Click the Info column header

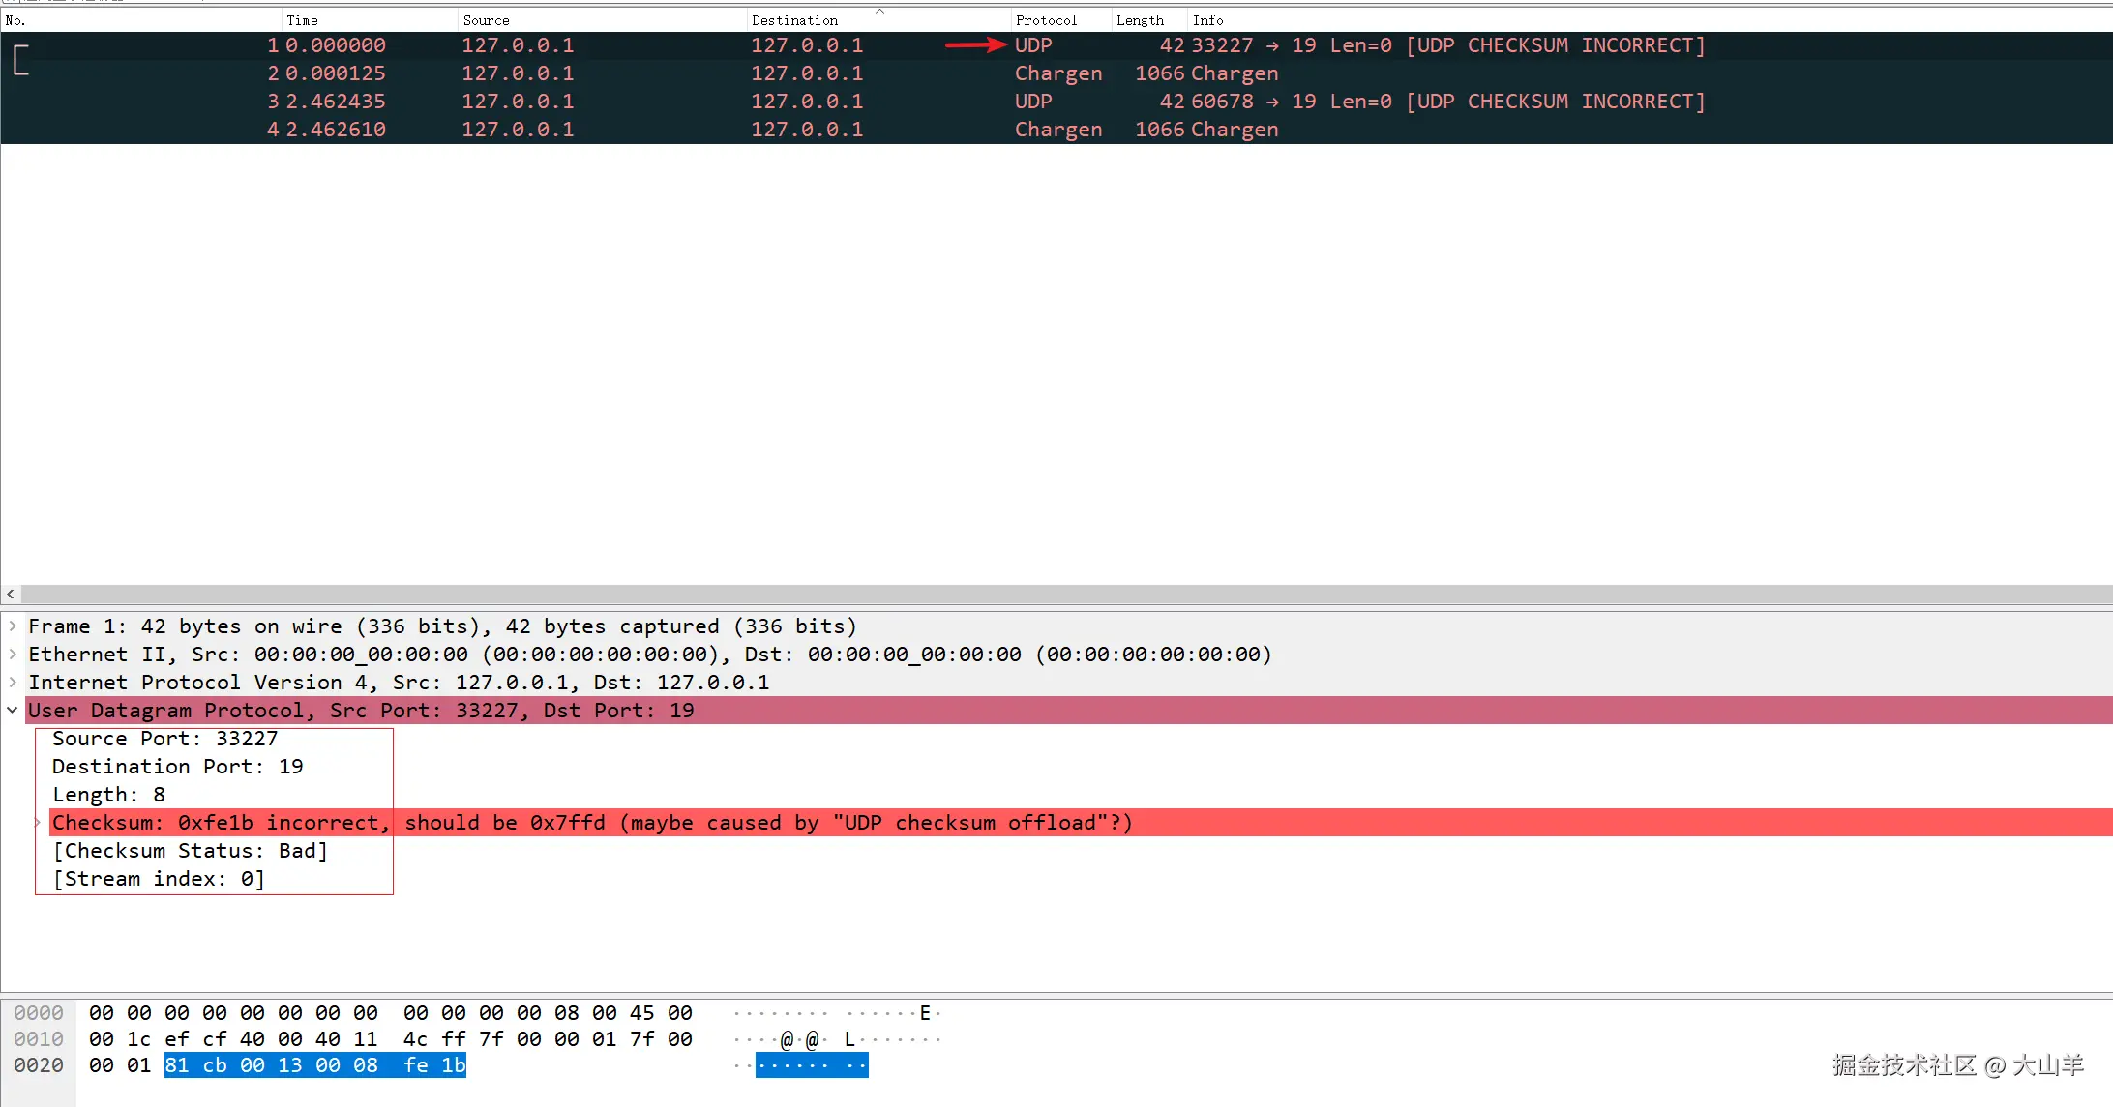click(1207, 20)
